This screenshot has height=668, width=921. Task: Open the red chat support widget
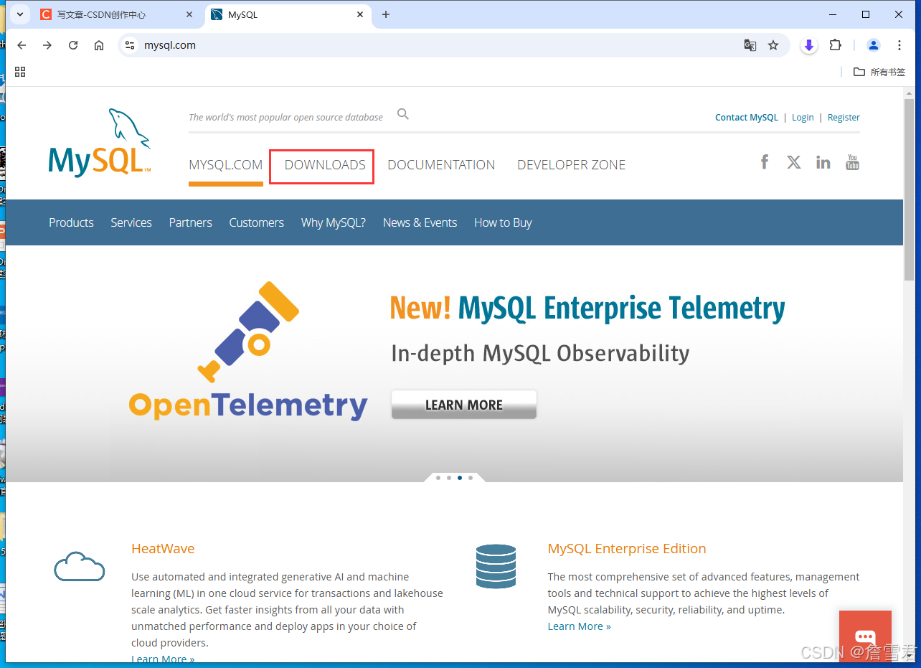(x=865, y=636)
